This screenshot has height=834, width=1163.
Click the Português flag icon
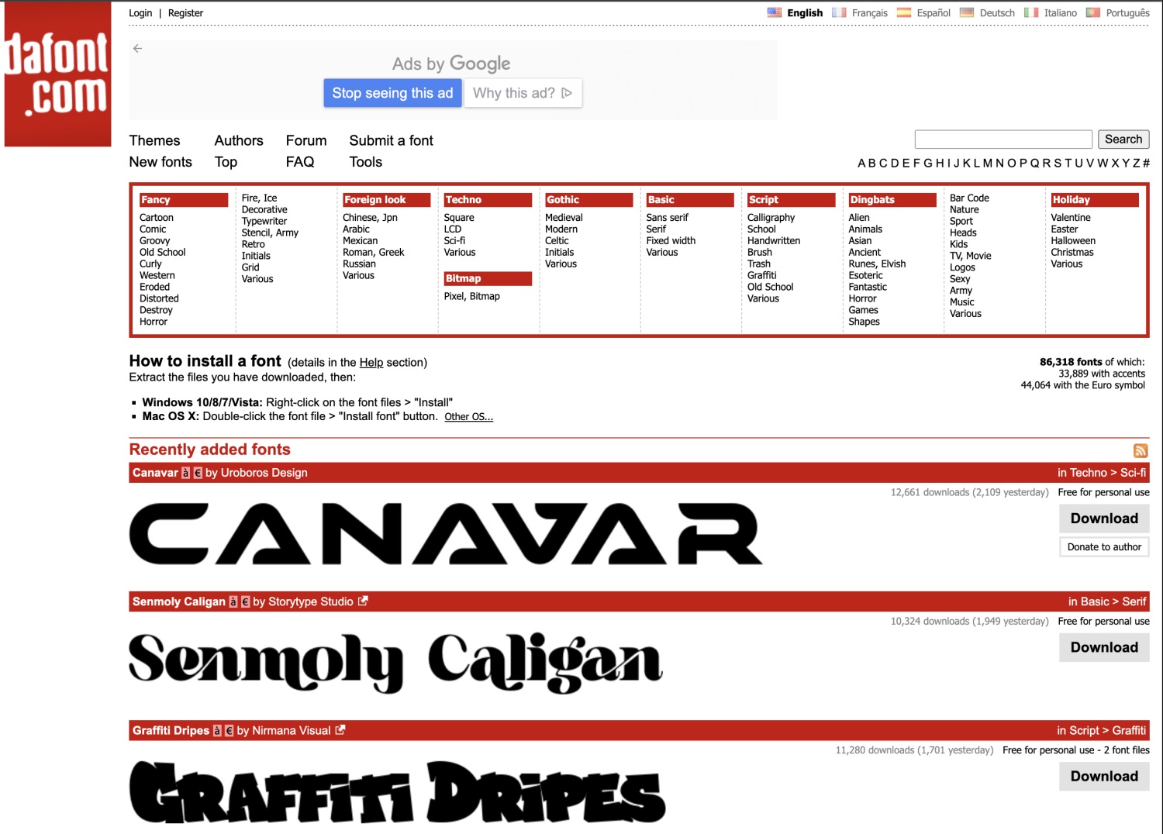point(1093,13)
